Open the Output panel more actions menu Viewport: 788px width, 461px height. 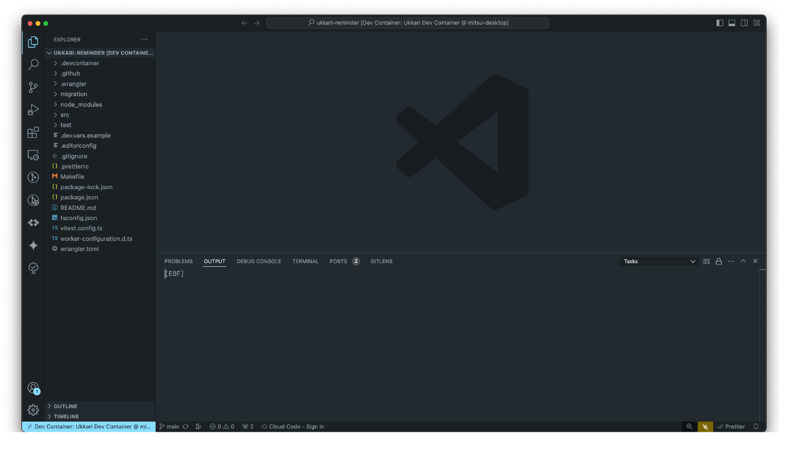click(731, 261)
